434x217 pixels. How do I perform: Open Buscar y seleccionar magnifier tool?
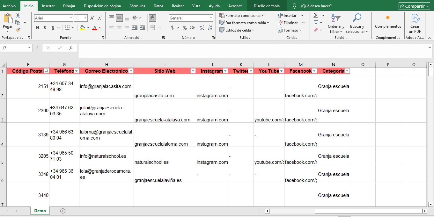click(357, 23)
